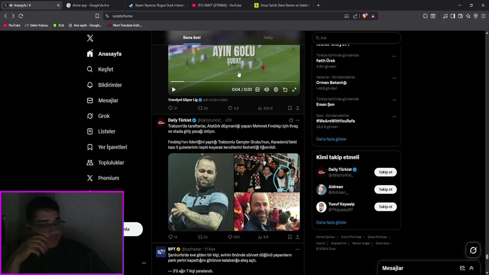
Task: Open options for Fatih Ürek trend
Action: pyautogui.click(x=394, y=56)
